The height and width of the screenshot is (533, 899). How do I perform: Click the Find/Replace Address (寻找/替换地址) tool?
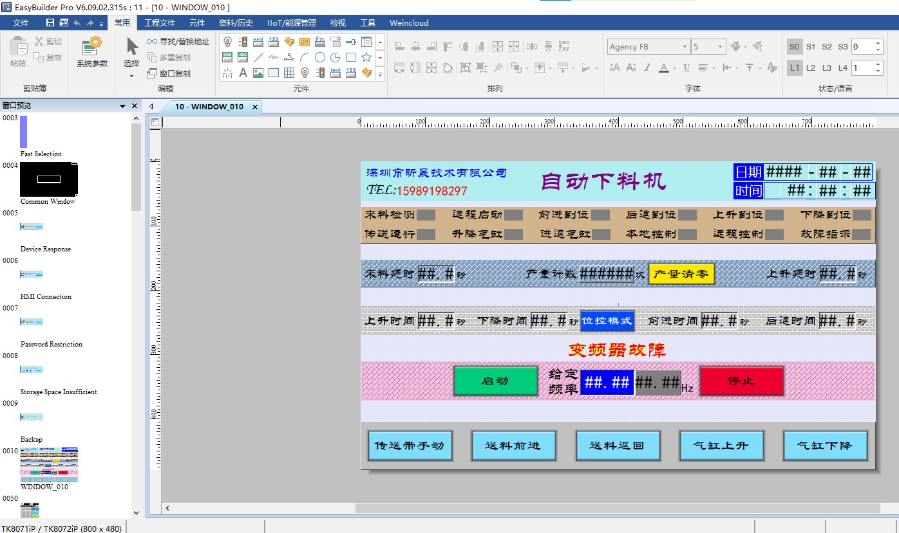click(178, 41)
